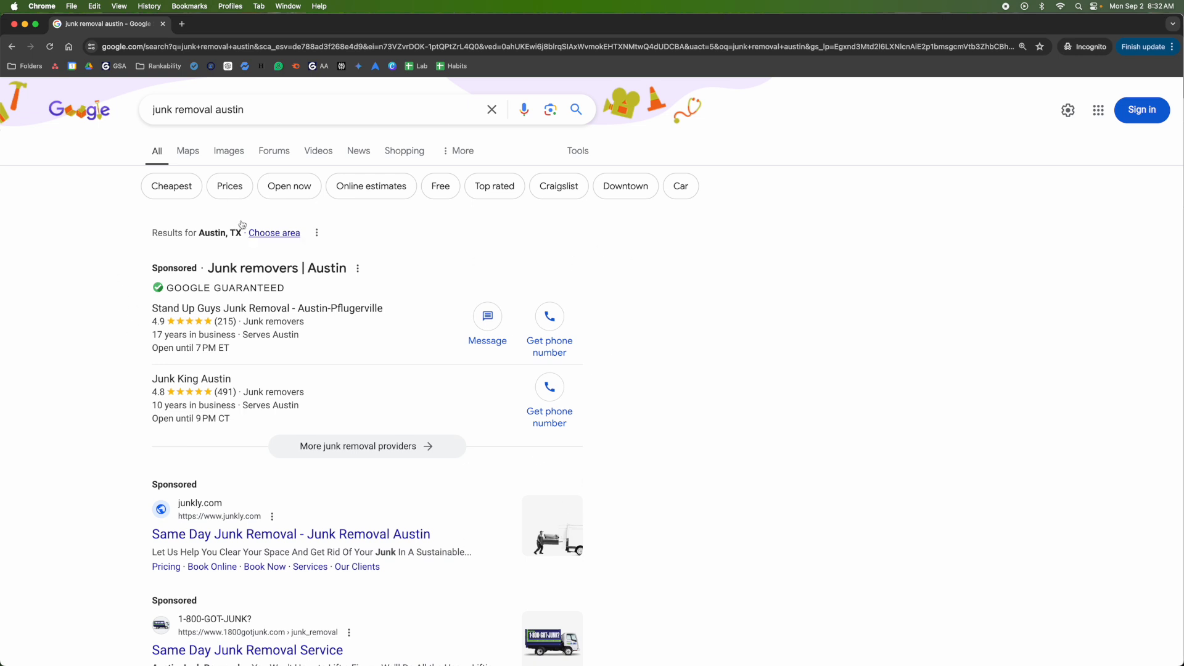This screenshot has height=666, width=1184.
Task: Open the Habits bookmark
Action: pos(451,66)
